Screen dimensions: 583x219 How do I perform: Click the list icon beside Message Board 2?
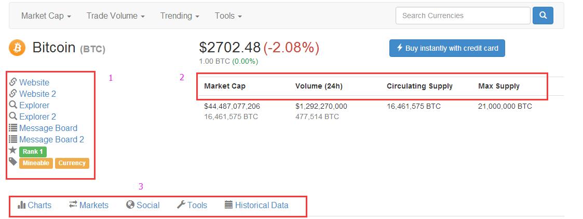click(x=13, y=139)
